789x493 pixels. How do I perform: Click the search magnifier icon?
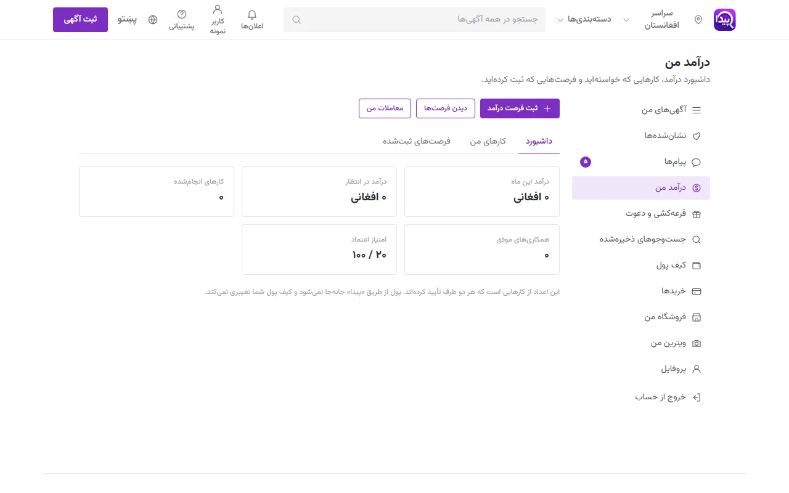pos(296,20)
